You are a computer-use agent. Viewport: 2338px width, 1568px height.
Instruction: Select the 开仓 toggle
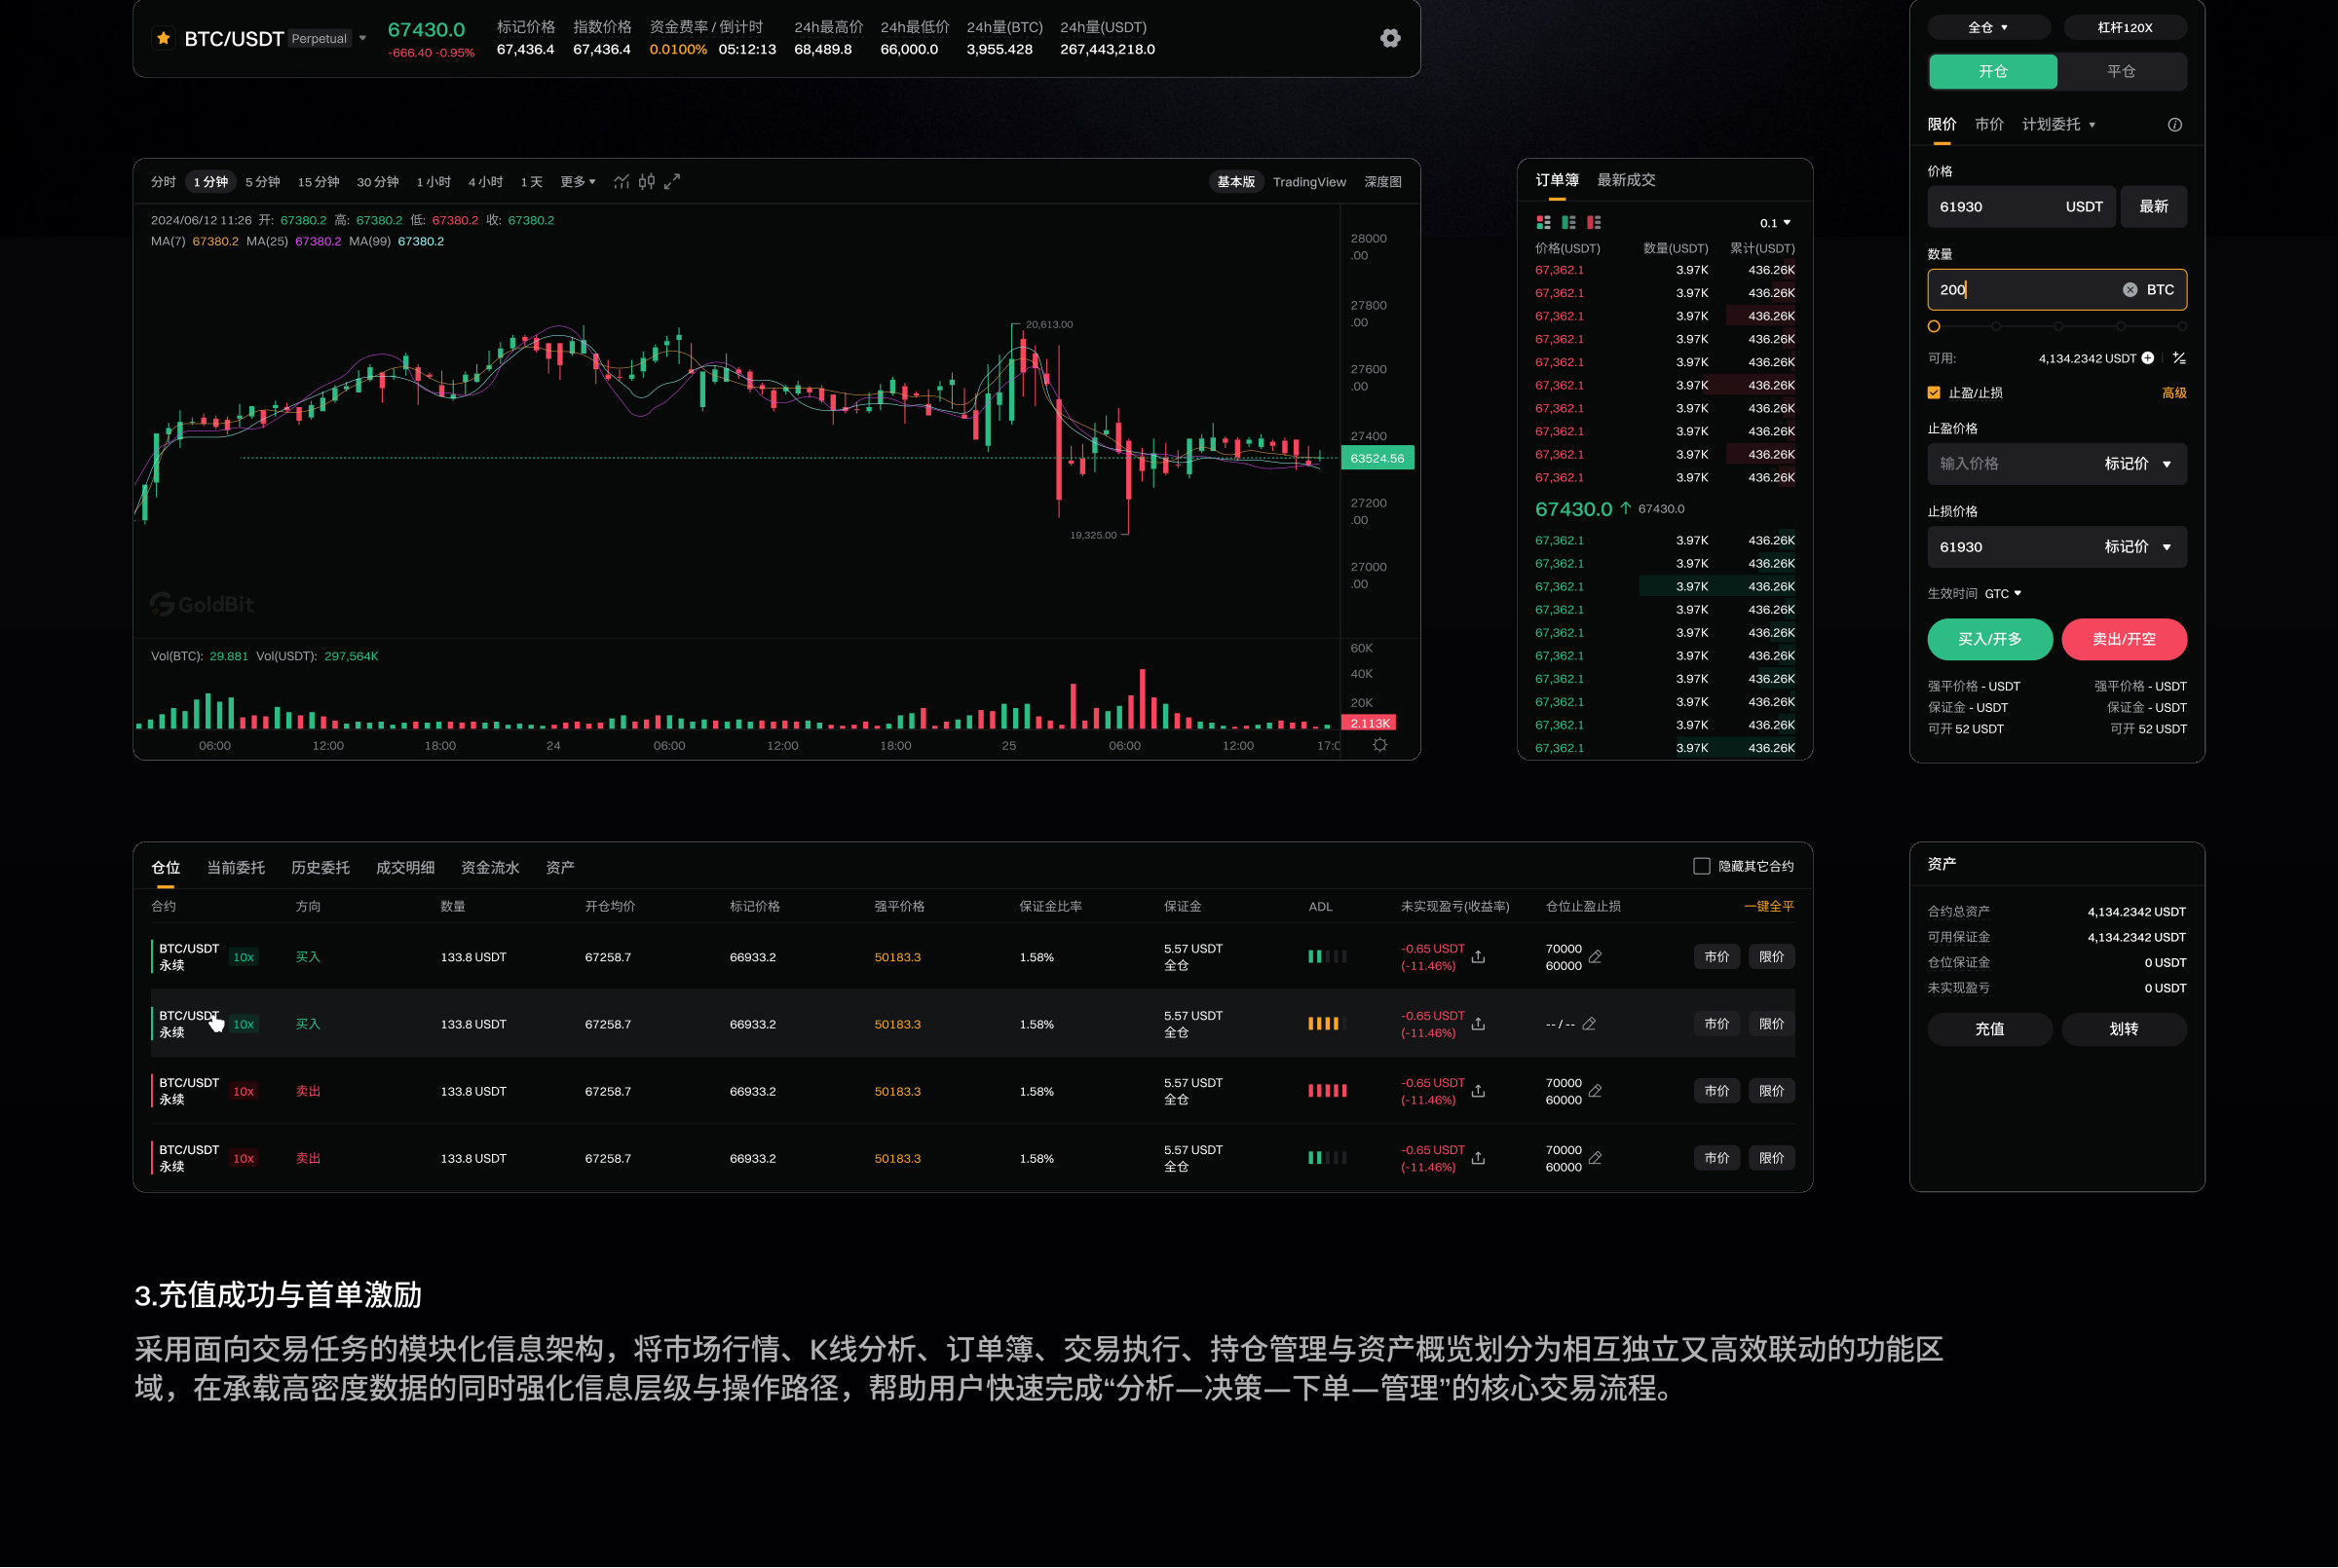point(1992,71)
